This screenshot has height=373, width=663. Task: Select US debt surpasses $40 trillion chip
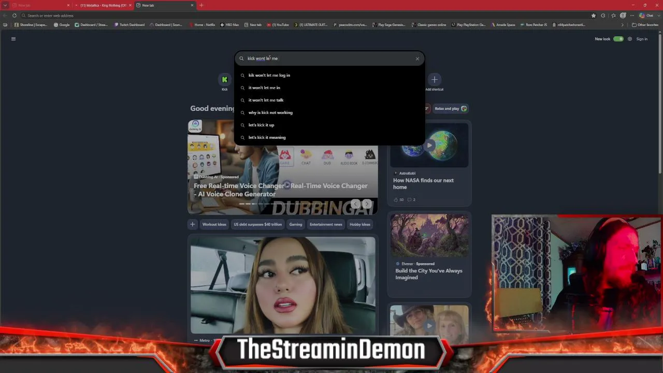[x=257, y=224]
